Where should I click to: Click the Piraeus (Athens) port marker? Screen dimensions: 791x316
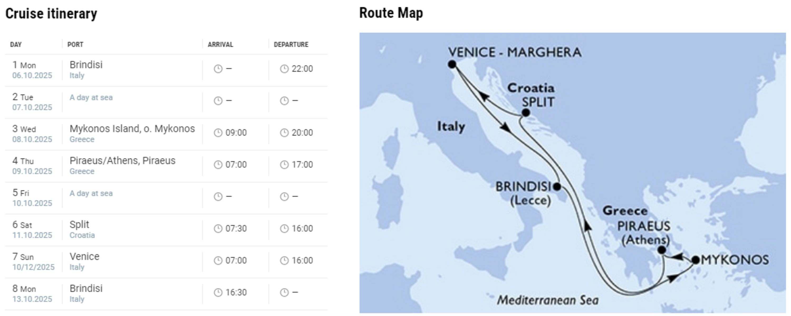(x=662, y=250)
